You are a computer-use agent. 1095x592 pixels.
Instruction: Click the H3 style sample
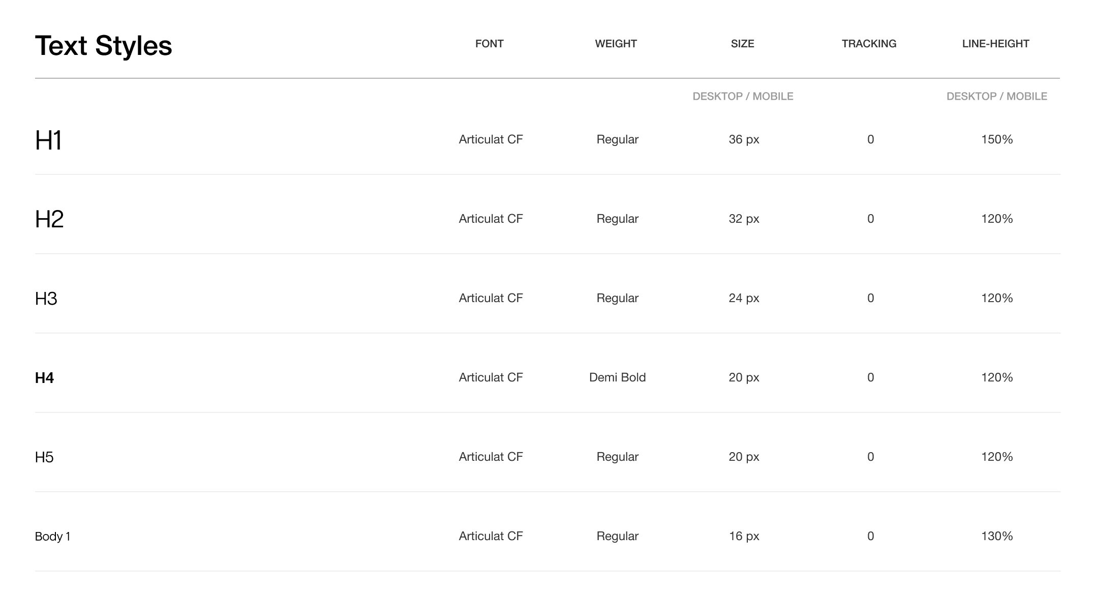coord(46,299)
